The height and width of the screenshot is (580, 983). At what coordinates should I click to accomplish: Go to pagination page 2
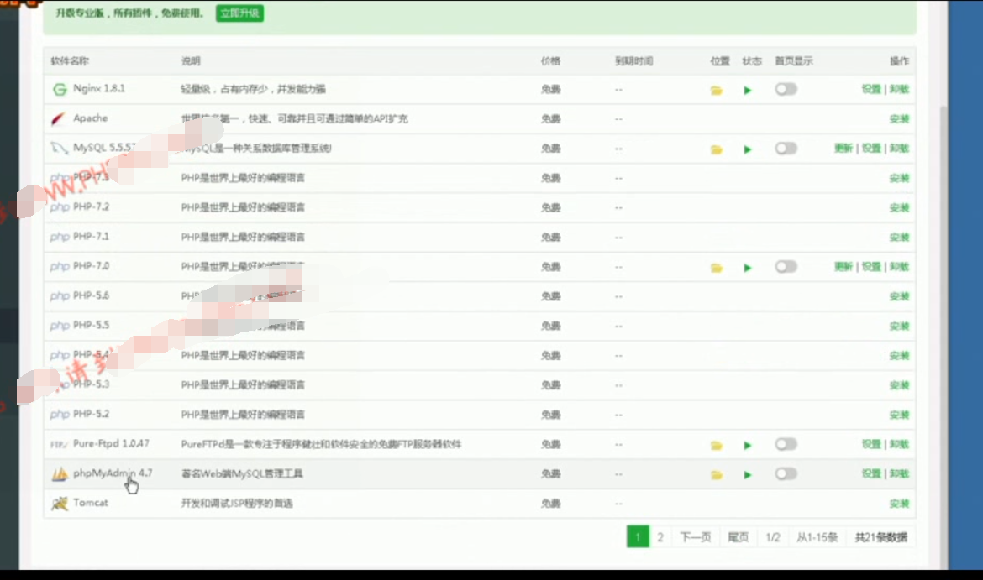pyautogui.click(x=660, y=537)
